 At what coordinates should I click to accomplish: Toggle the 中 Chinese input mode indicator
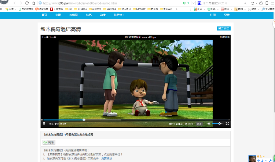pos(258,161)
